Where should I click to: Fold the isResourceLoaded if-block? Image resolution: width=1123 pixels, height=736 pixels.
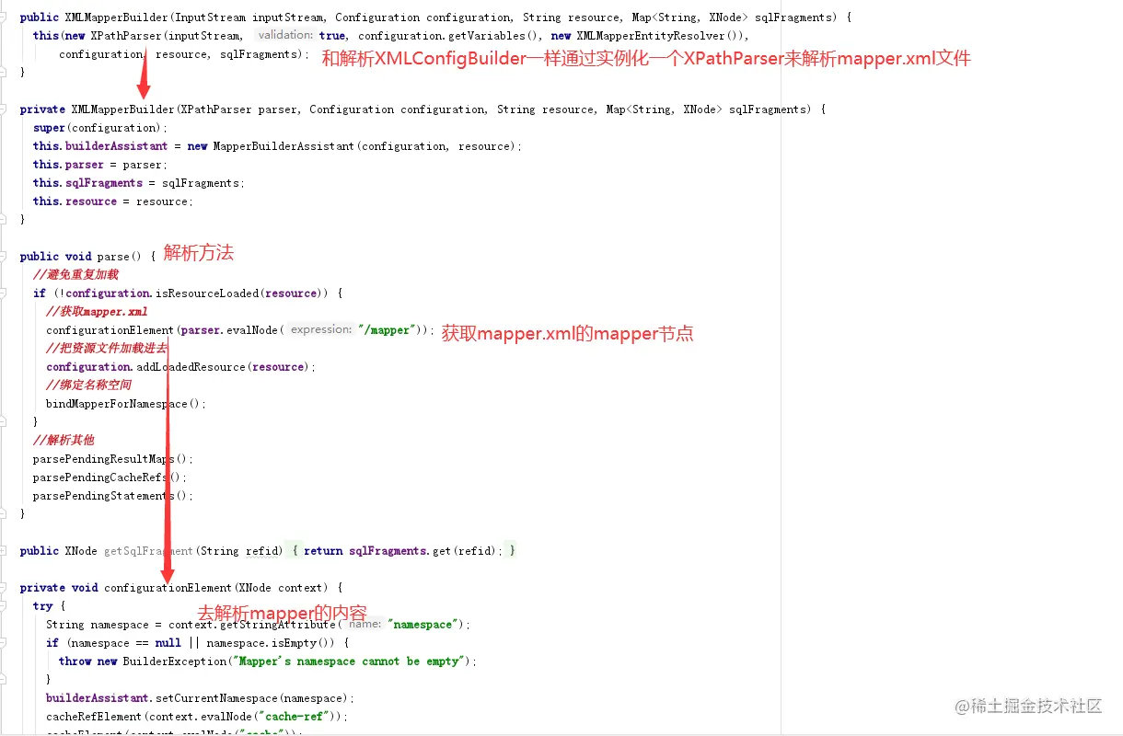5,293
